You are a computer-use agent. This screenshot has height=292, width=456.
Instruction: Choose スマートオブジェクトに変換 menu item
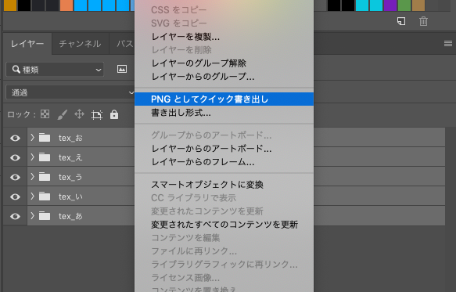pos(224,185)
